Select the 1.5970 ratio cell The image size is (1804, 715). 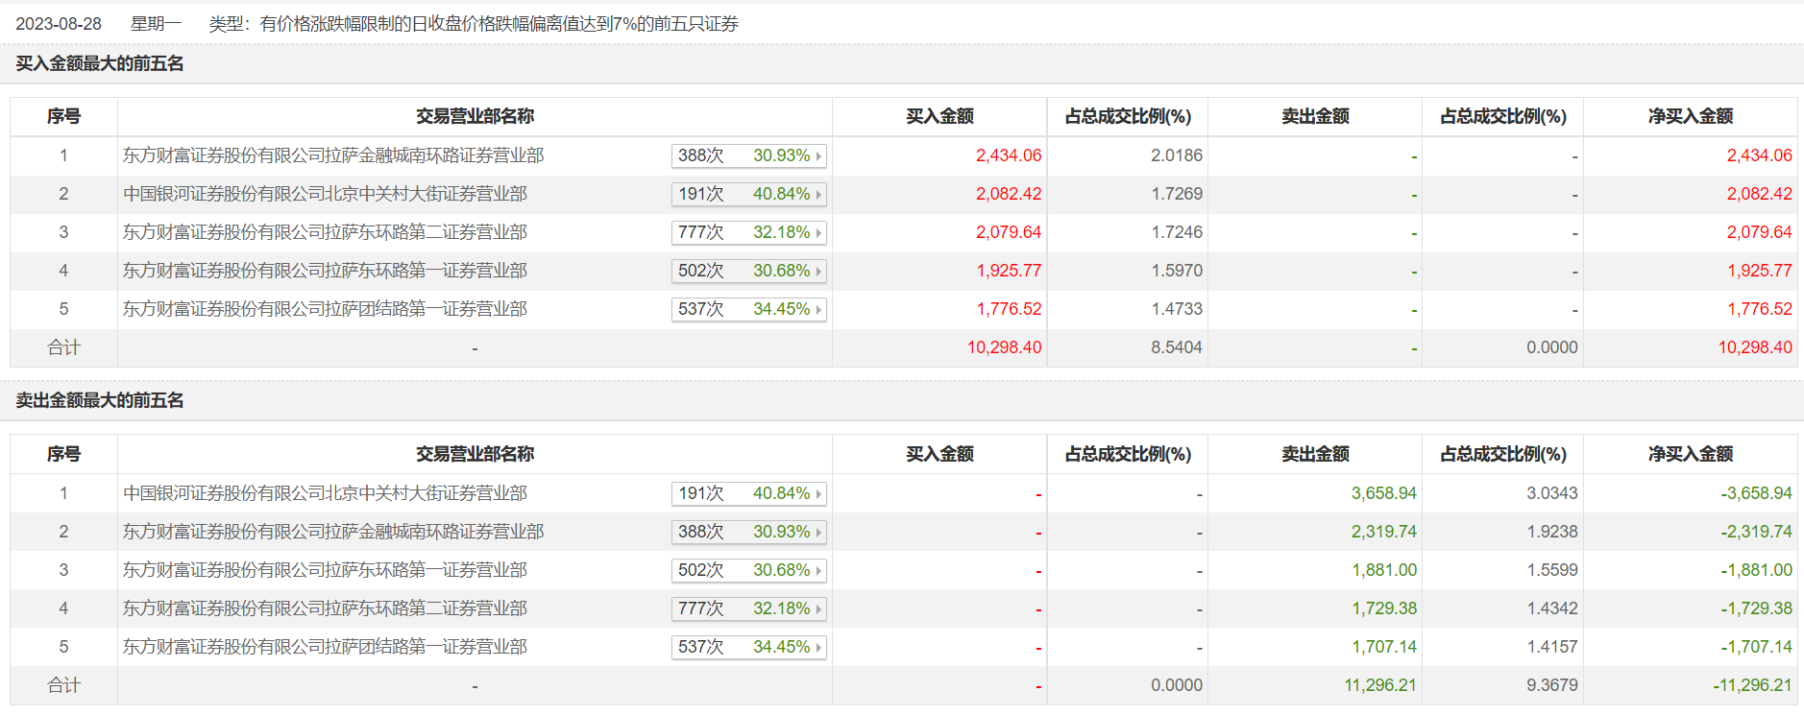(x=1177, y=271)
